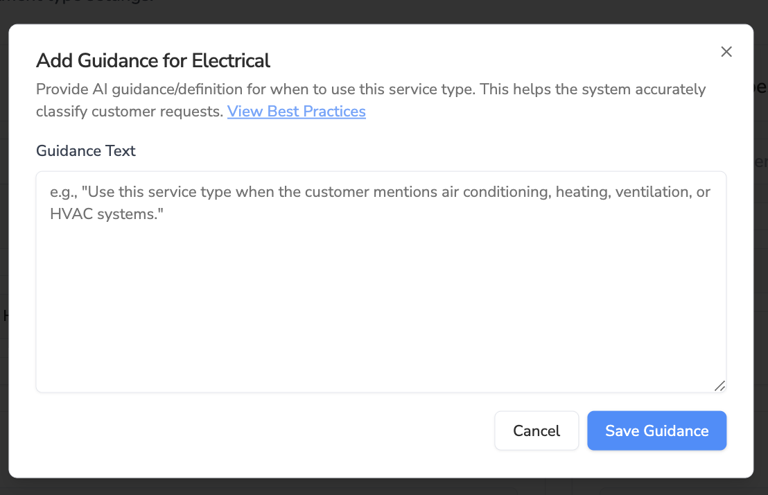Click the textarea resize handle in the corner

719,385
